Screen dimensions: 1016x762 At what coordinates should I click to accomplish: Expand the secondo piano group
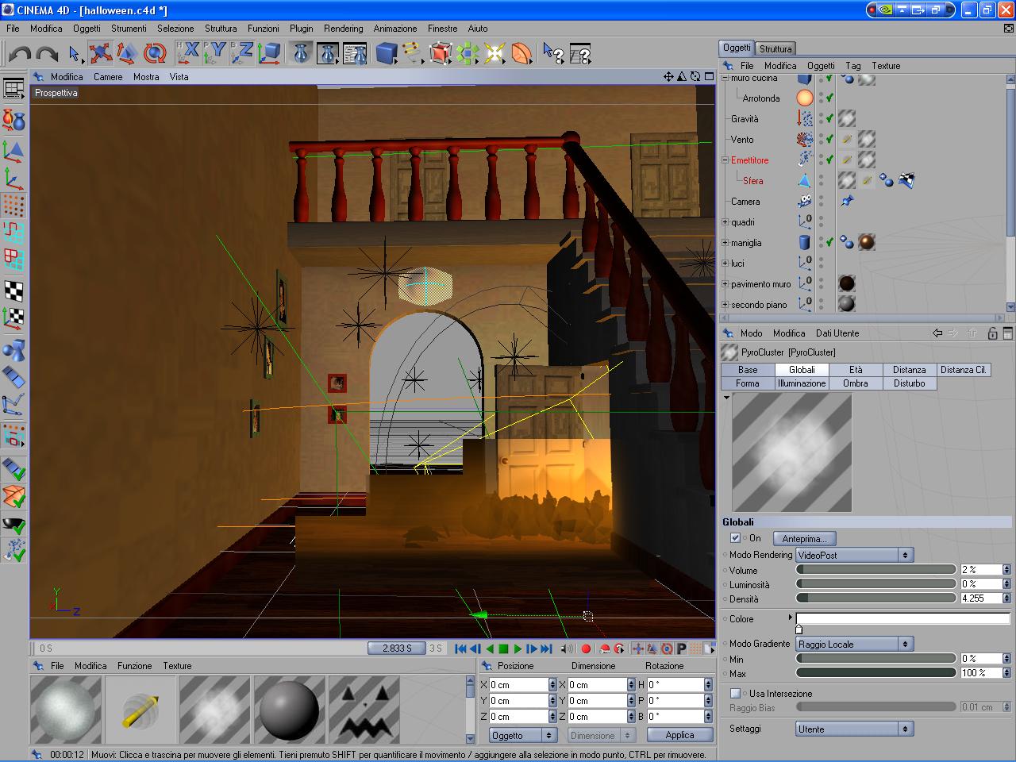click(725, 305)
